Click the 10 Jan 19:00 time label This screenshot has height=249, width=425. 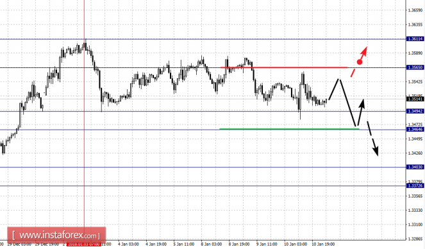point(323,244)
